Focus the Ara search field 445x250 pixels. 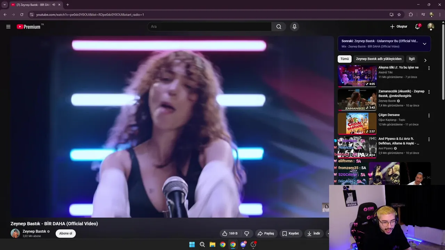pyautogui.click(x=210, y=26)
